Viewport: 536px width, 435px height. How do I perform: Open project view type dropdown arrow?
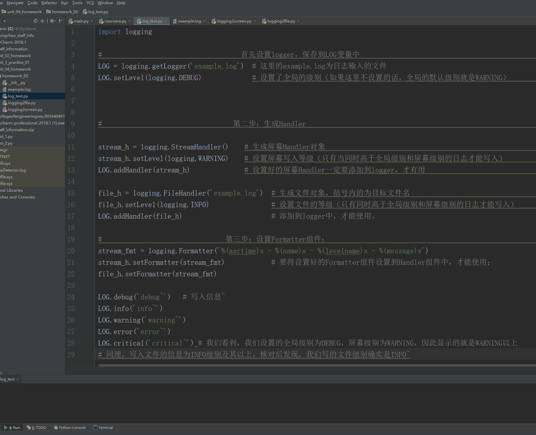pyautogui.click(x=4, y=21)
